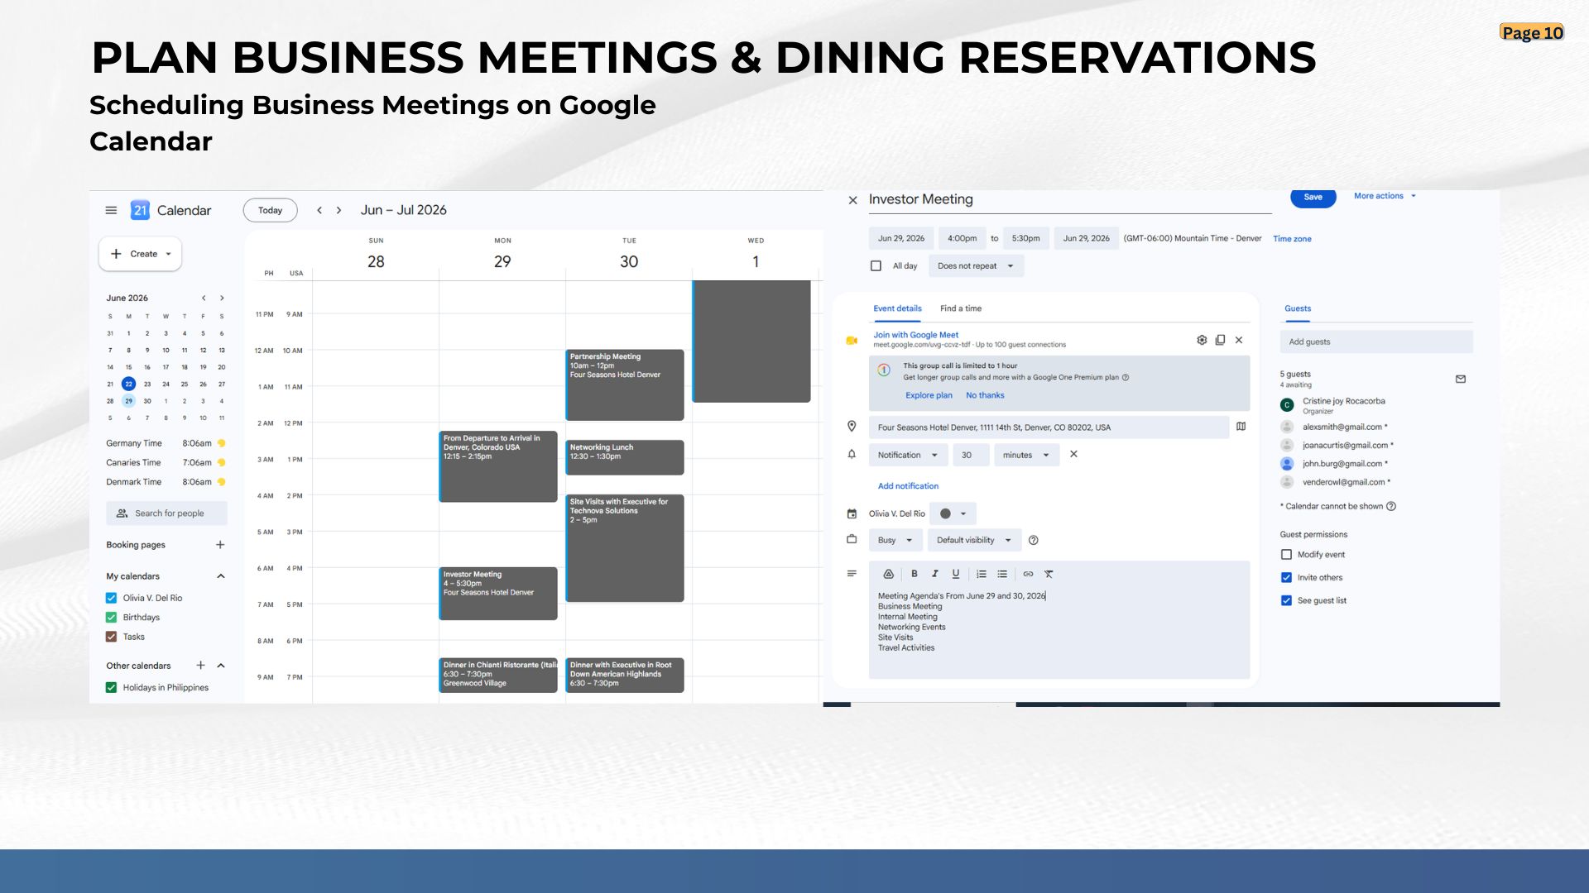Open the main menu hamburger icon

[111, 210]
